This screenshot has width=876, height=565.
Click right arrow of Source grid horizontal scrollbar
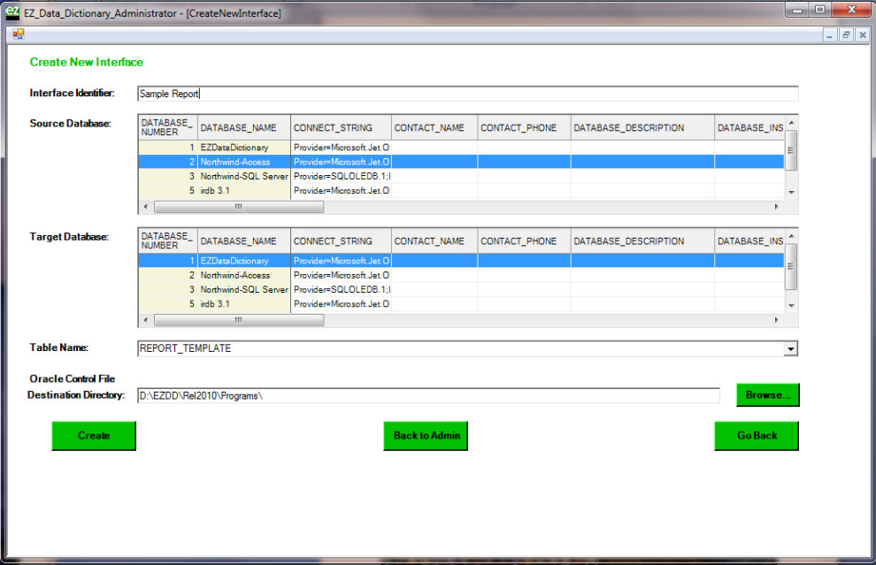pyautogui.click(x=777, y=207)
